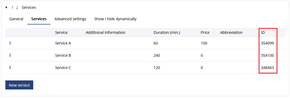Open the three-dot menu for Service A
Screen dimensions: 290x98
pyautogui.click(x=10, y=43)
